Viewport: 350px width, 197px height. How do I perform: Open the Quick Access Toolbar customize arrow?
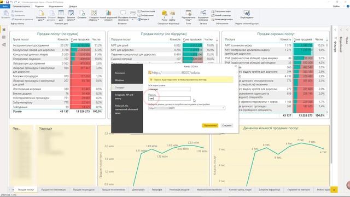tap(19, 2)
